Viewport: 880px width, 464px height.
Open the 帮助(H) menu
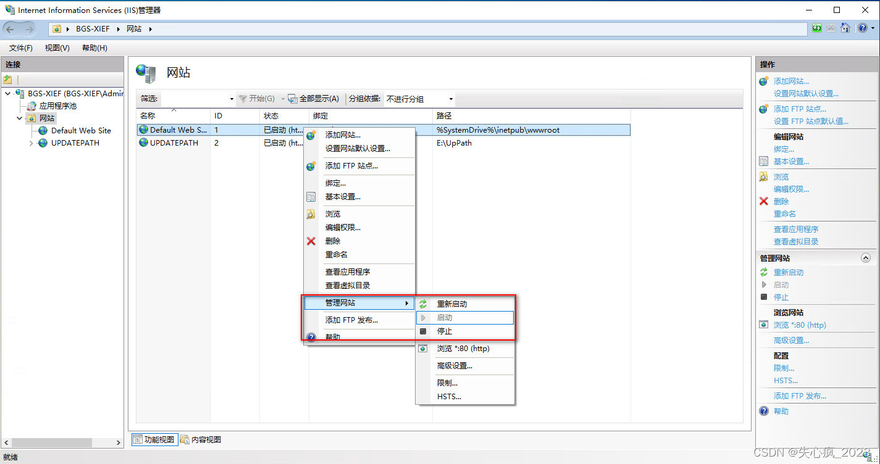94,48
